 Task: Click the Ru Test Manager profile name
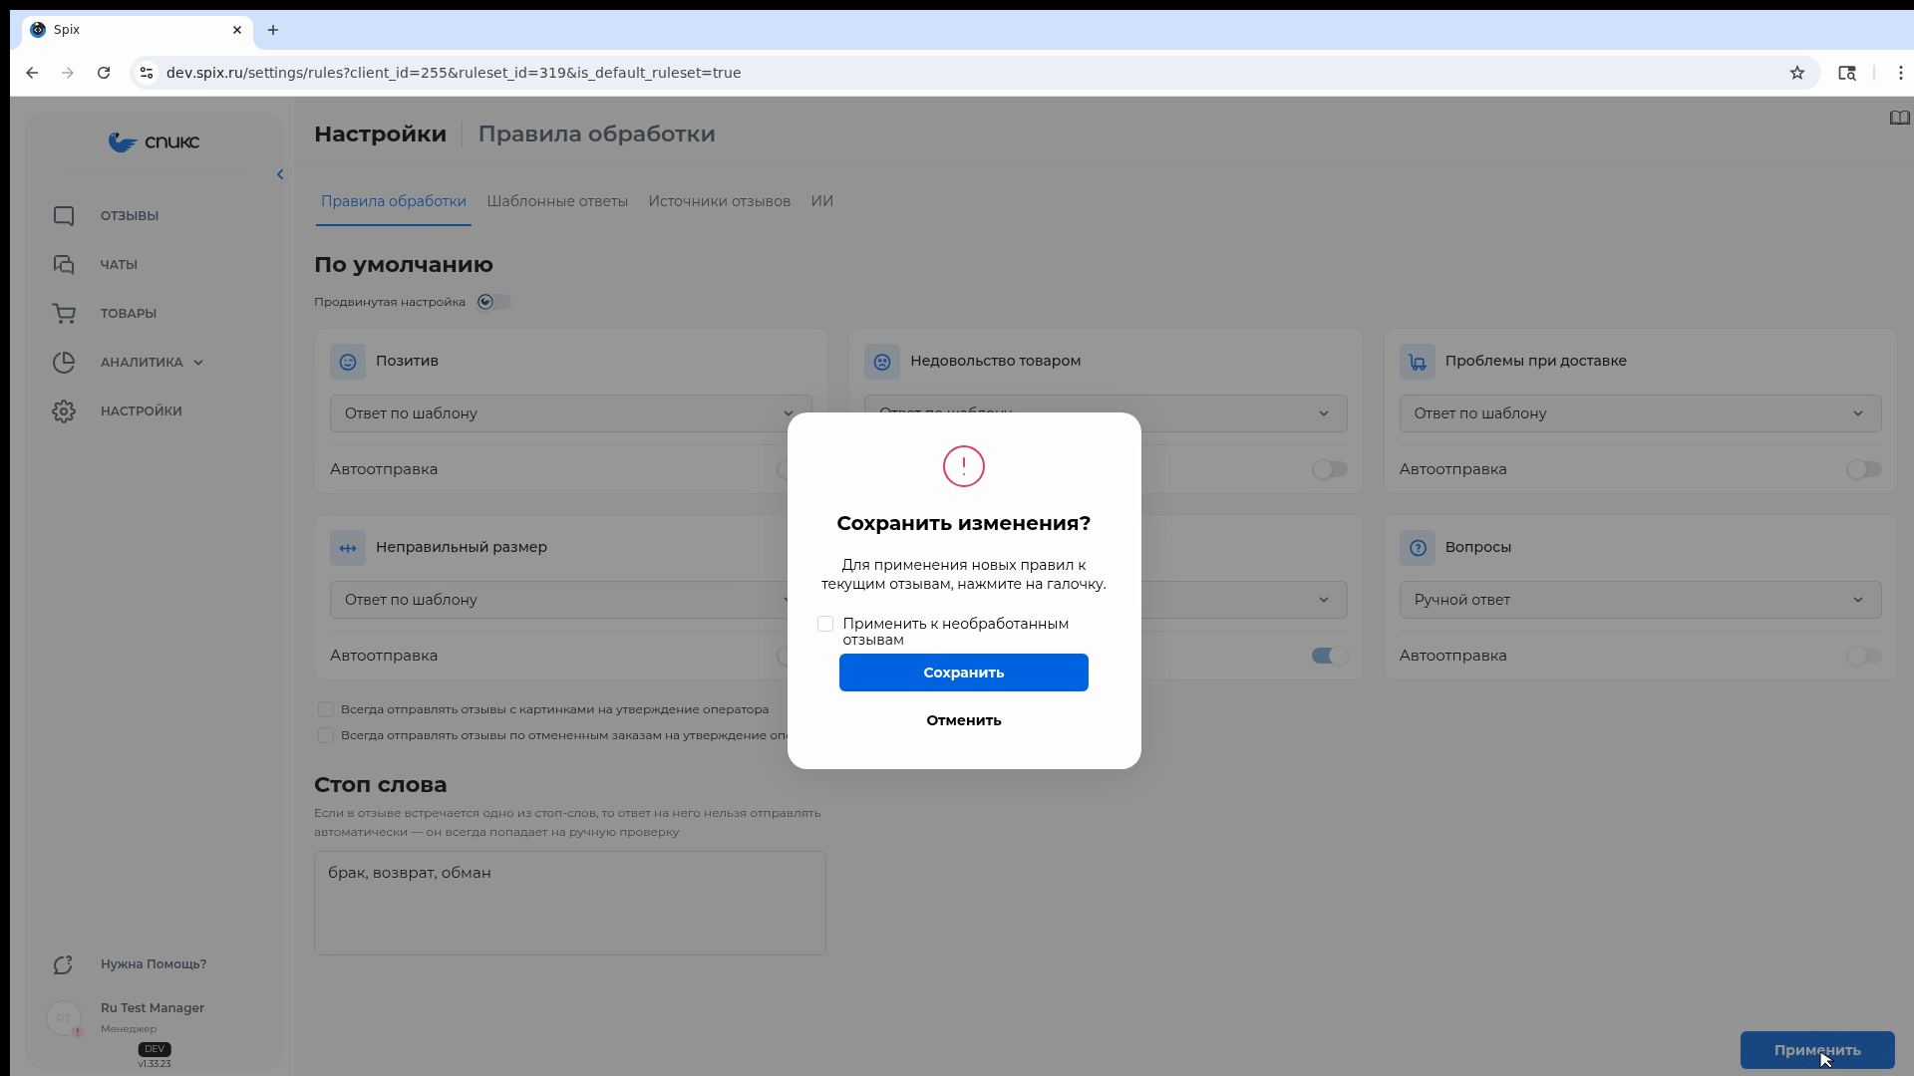[153, 1008]
